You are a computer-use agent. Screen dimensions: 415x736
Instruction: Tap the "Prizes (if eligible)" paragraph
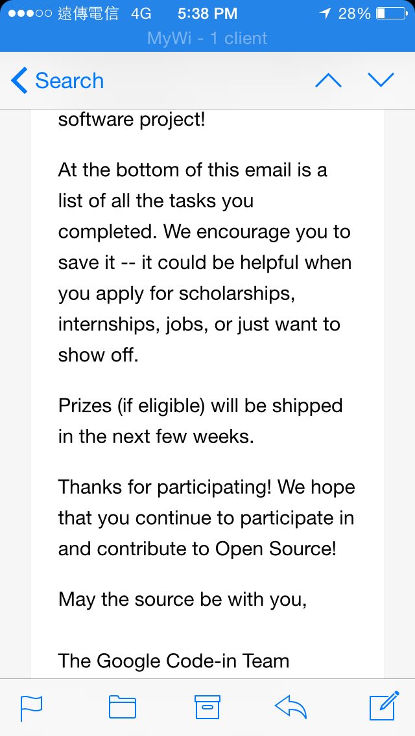[x=200, y=421]
